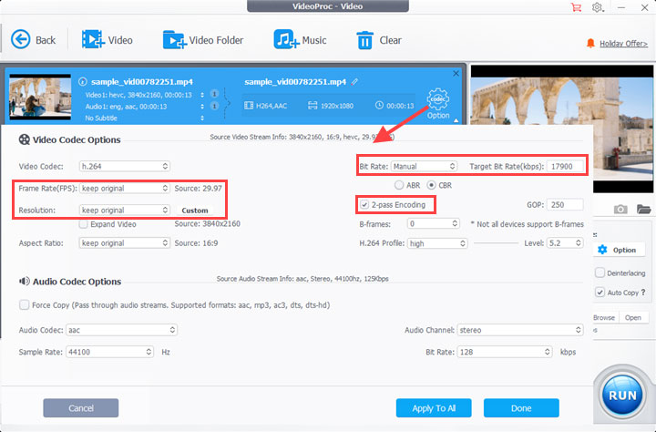The width and height of the screenshot is (656, 432).
Task: Click the Audio1 track number badge
Action: [x=214, y=107]
